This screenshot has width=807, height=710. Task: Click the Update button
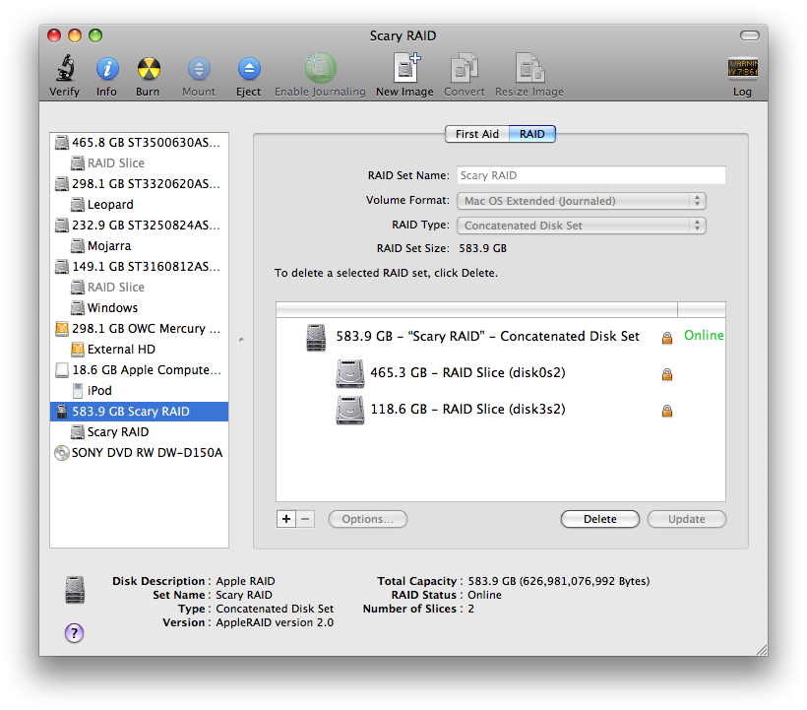pyautogui.click(x=687, y=519)
